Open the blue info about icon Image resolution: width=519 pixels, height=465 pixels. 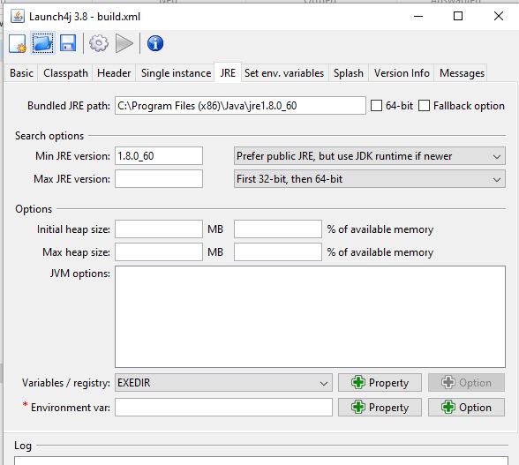click(155, 43)
